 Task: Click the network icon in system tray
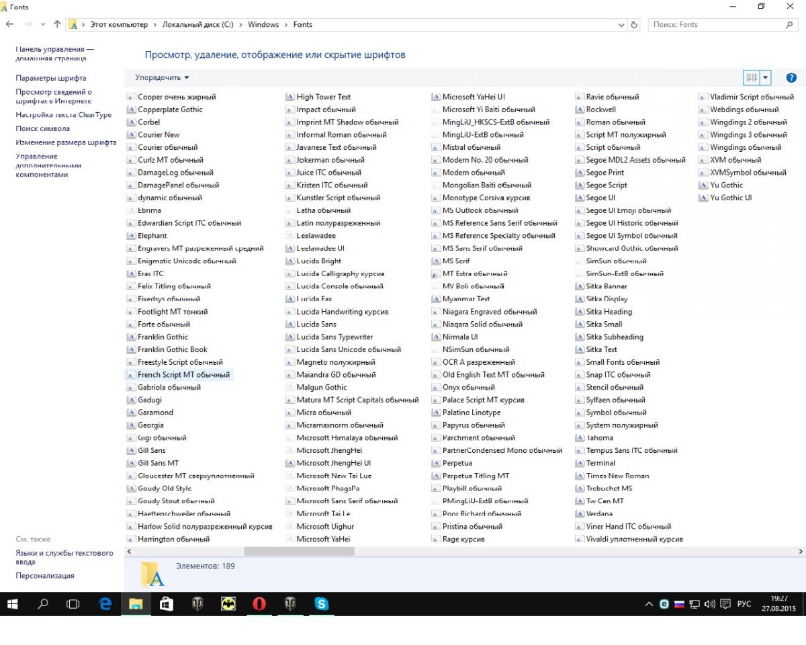pos(695,604)
